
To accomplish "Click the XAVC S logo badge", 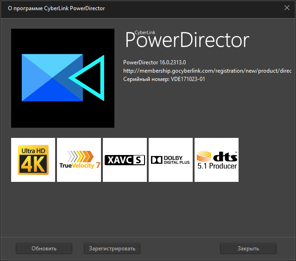I will [x=125, y=160].
